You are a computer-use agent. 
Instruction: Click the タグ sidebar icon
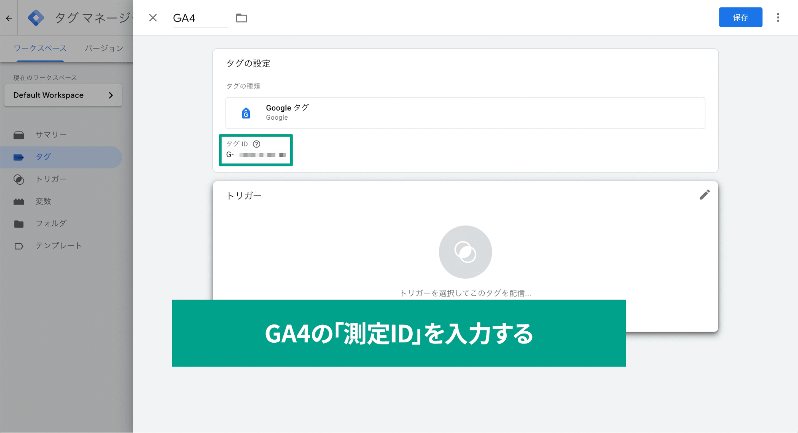19,156
